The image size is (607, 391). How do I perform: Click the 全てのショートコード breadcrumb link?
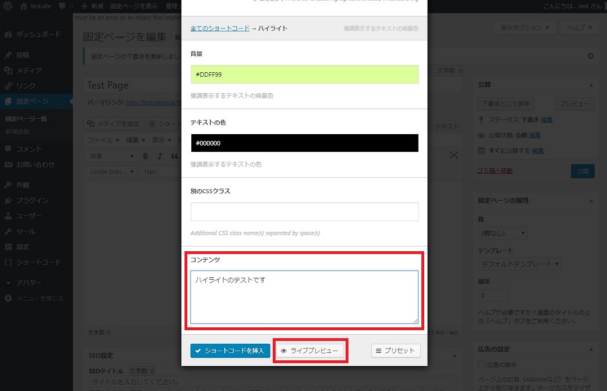[x=220, y=28]
